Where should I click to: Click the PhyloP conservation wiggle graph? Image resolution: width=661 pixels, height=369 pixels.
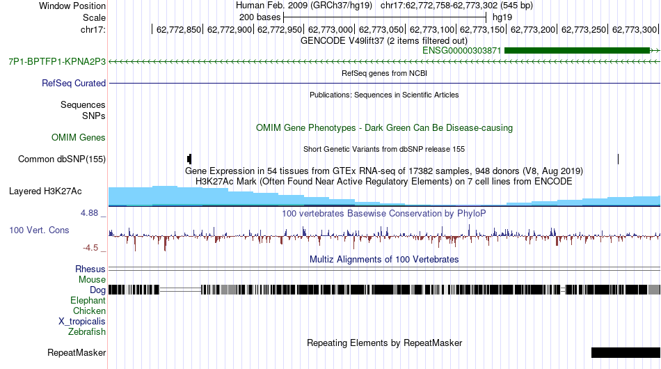pyautogui.click(x=384, y=237)
